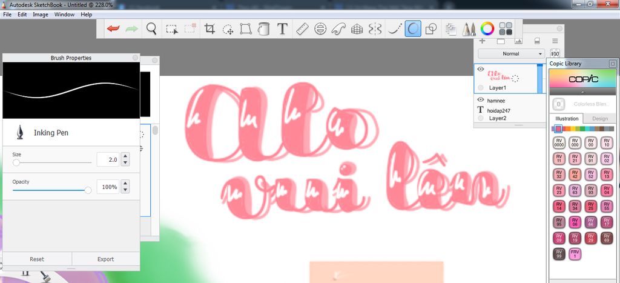Increase Opacity with up arrow
Image resolution: width=620 pixels, height=283 pixels.
[125, 183]
